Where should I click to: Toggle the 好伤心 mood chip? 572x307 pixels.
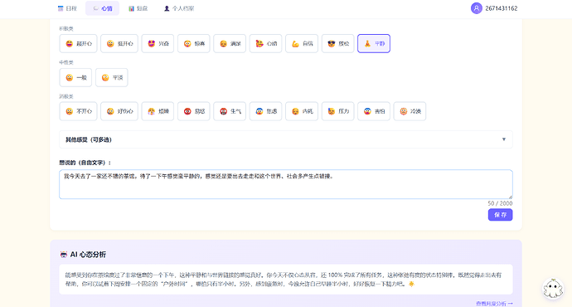[x=119, y=111]
